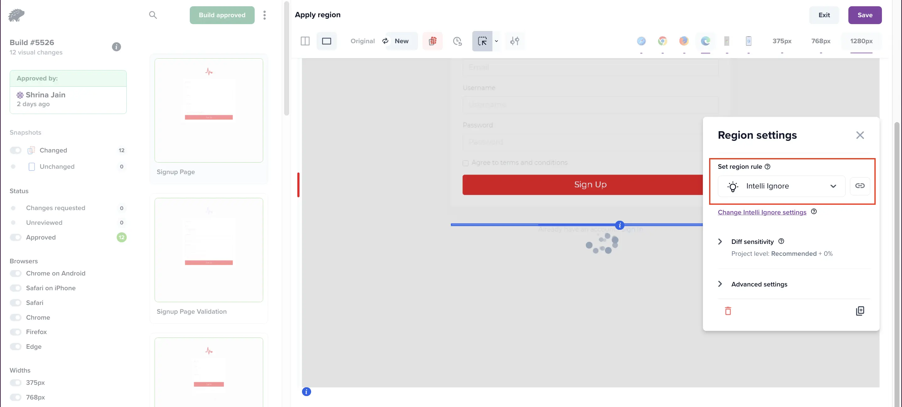Switch to the Chrome browser icon
This screenshot has width=902, height=407.
point(662,41)
